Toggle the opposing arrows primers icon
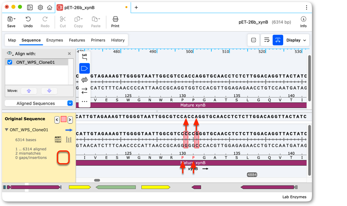Screen dimensions: 347x206 pos(84,91)
